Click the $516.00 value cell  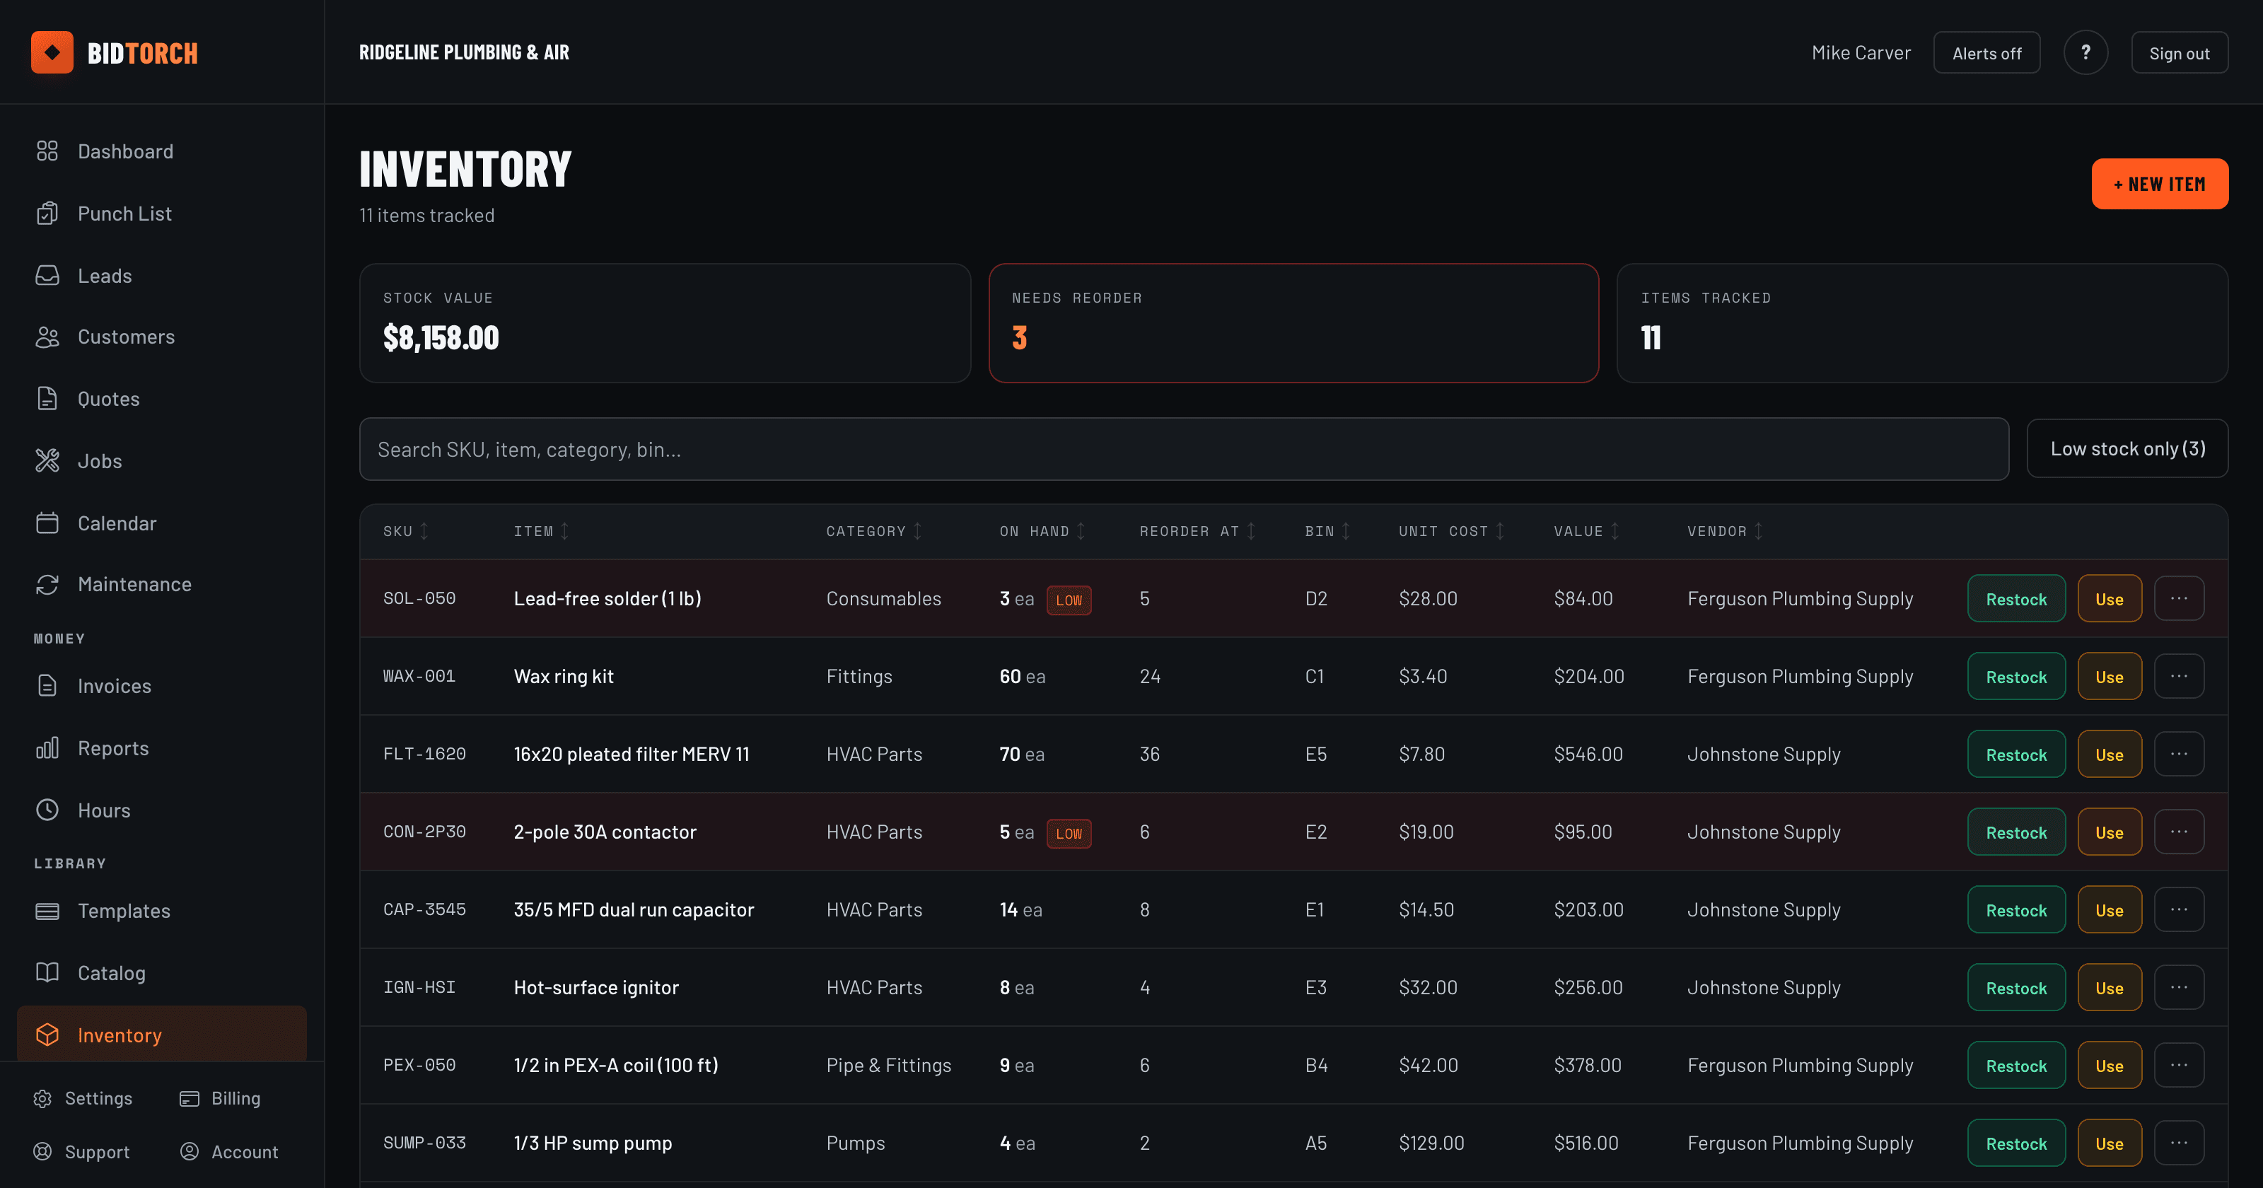(x=1586, y=1143)
